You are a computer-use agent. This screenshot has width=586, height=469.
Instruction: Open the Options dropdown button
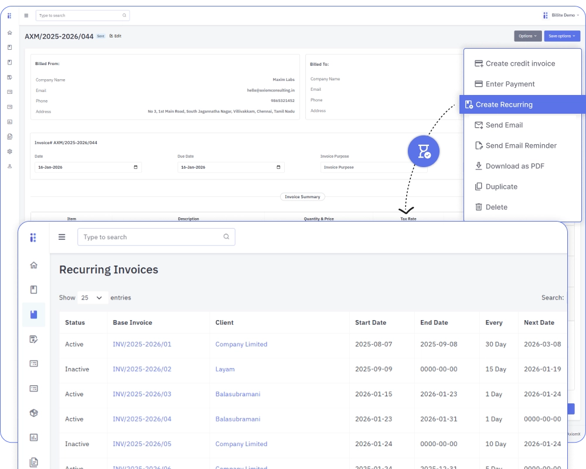click(x=527, y=36)
